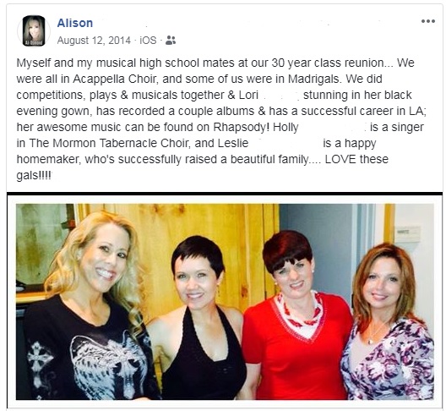The height and width of the screenshot is (411, 446).
Task: Click the woman in the purple floral top
Action: click(x=389, y=322)
